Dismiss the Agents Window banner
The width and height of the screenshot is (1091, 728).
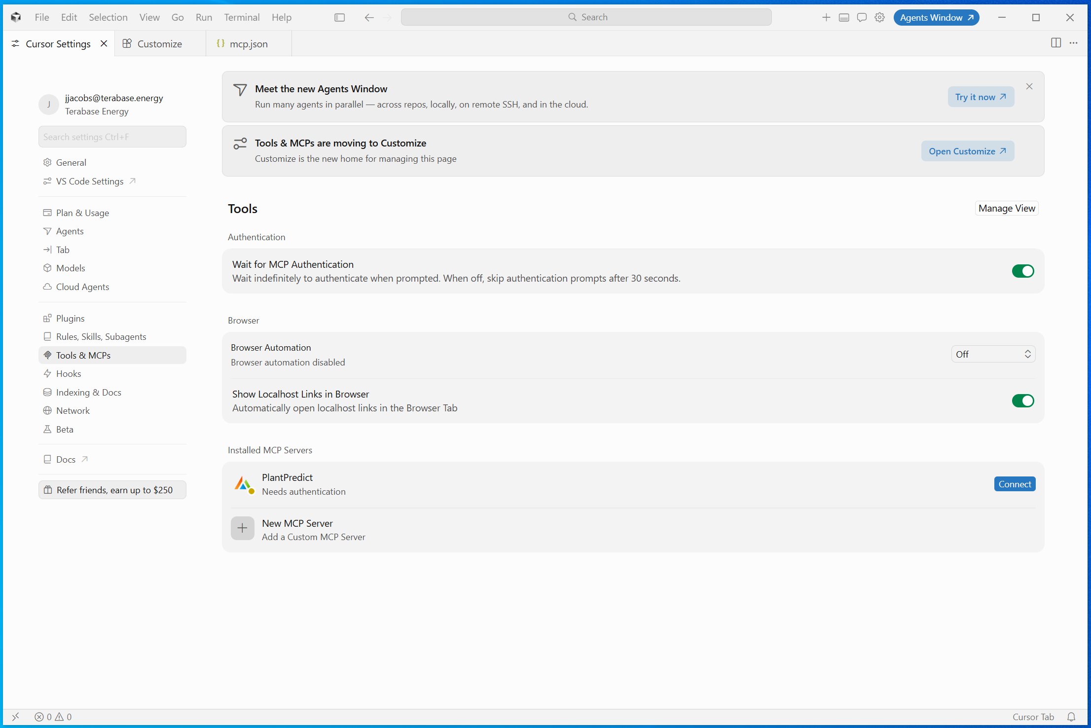[x=1029, y=86]
